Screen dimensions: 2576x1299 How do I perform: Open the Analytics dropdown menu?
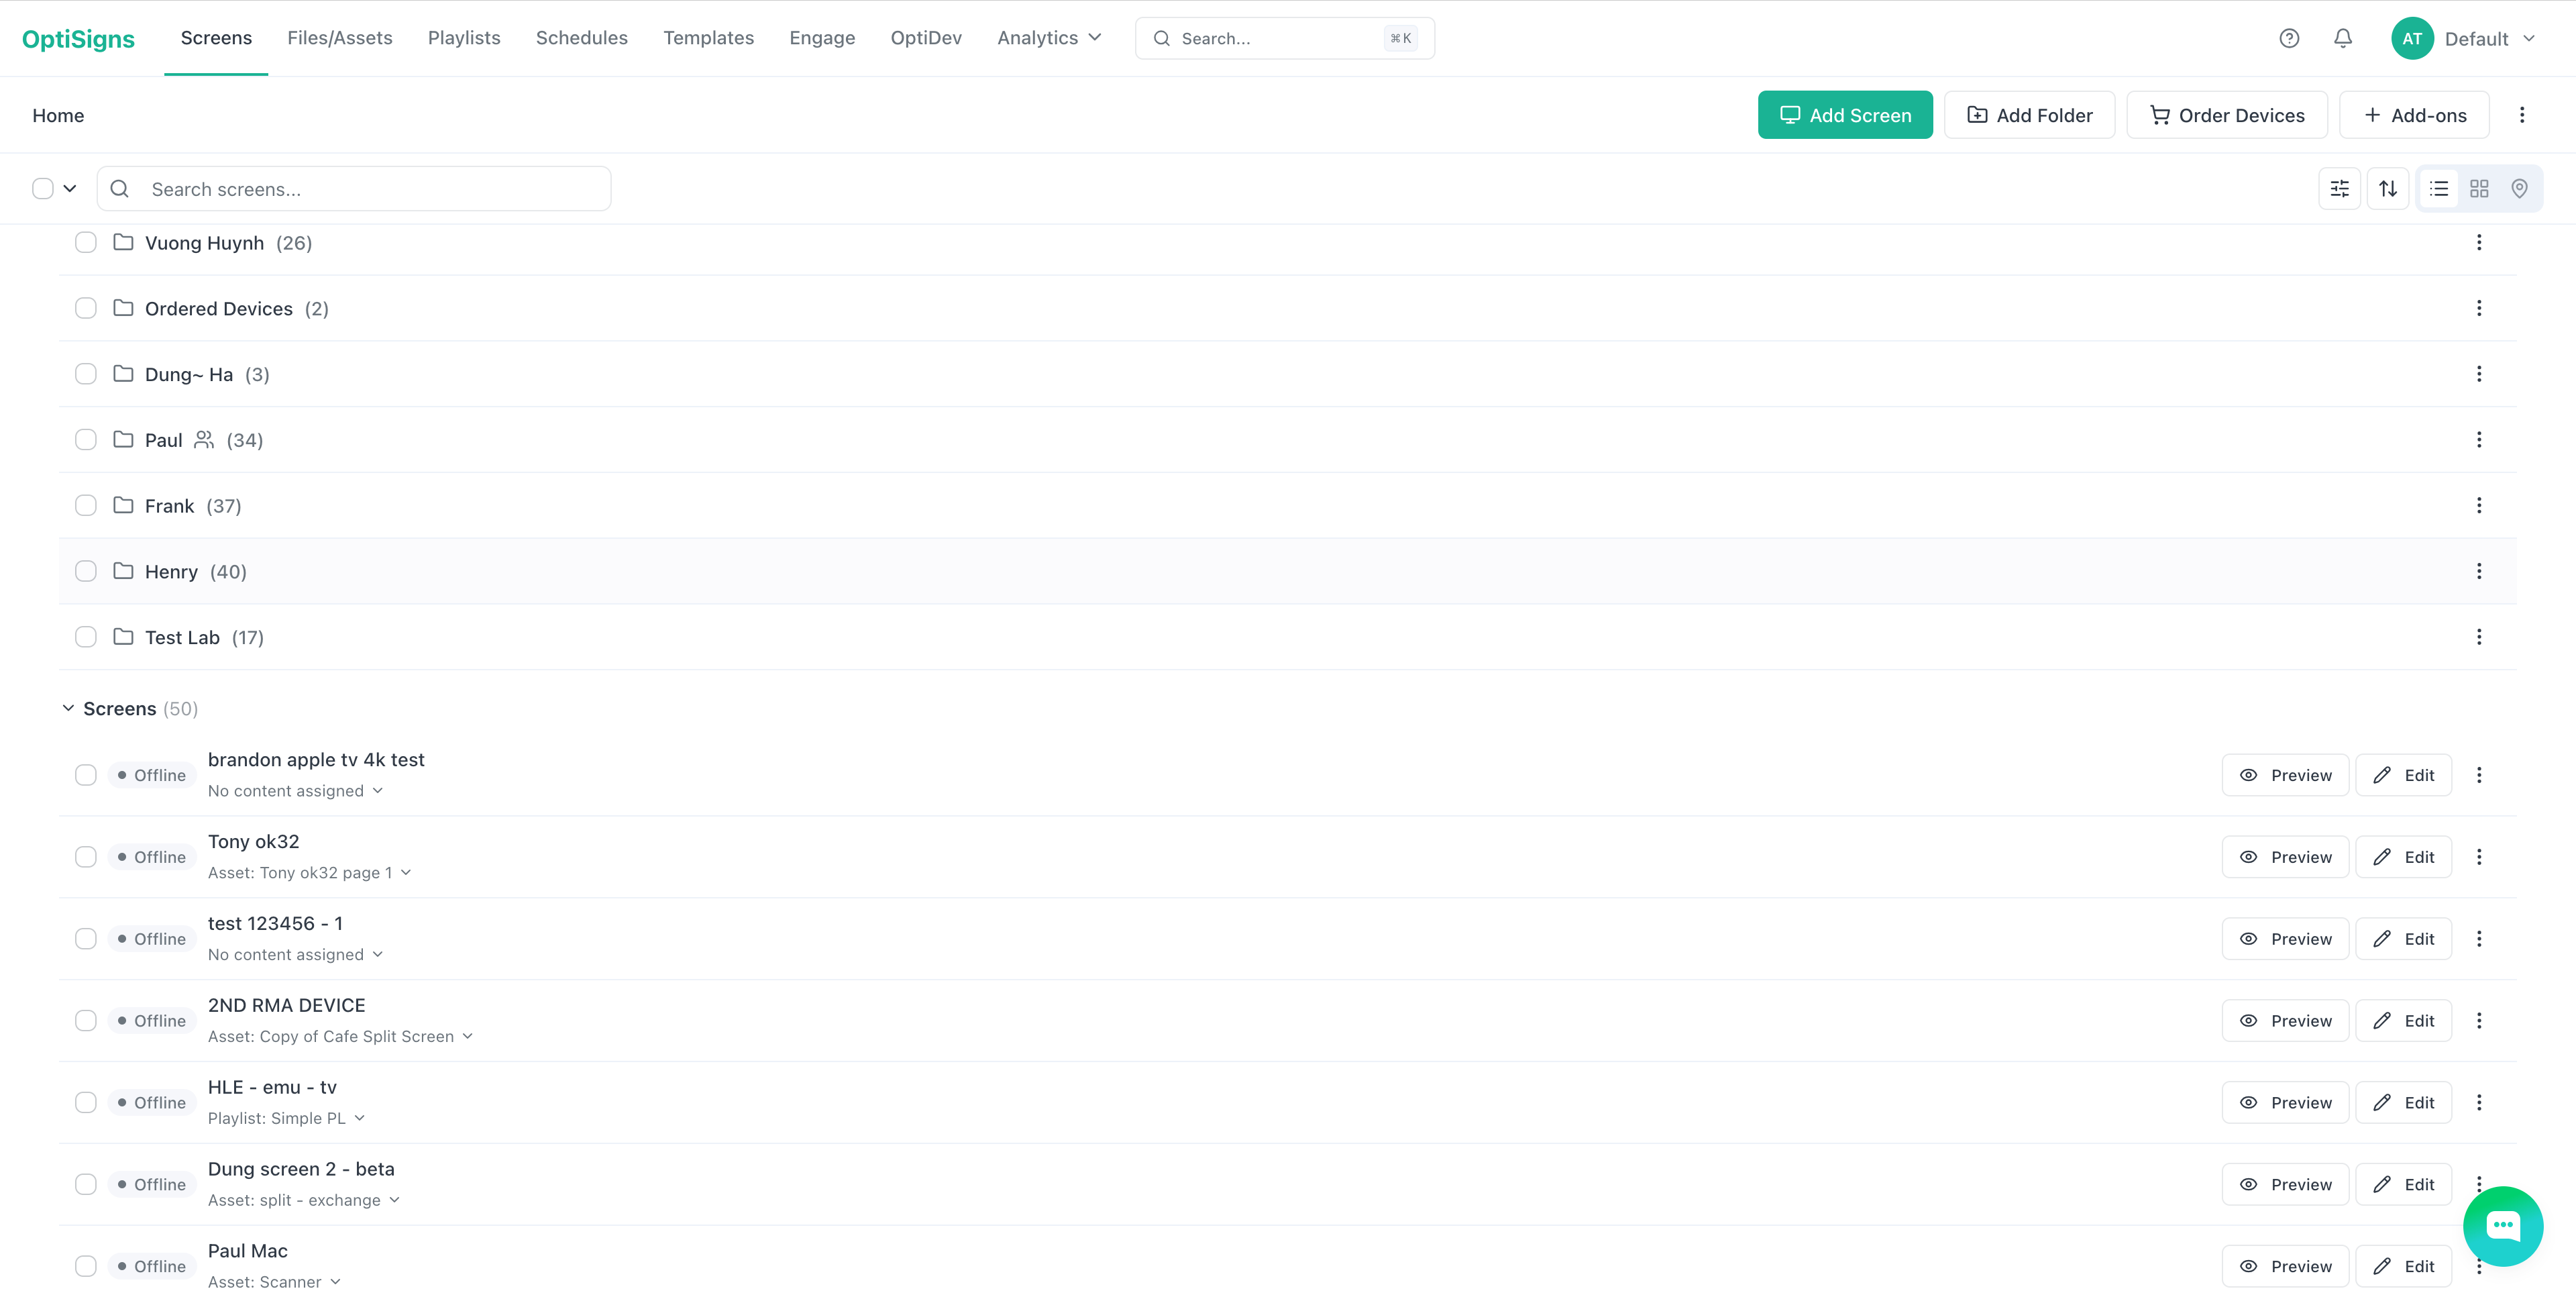click(x=1048, y=37)
